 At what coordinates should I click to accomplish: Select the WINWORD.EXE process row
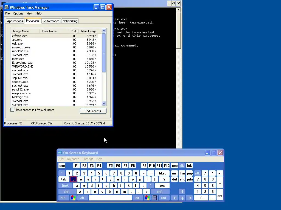[x=54, y=66]
